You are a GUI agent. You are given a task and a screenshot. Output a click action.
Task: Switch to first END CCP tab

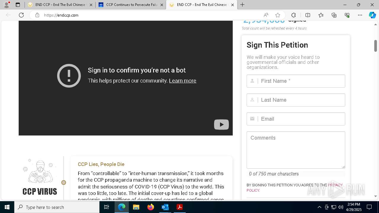pyautogui.click(x=60, y=5)
